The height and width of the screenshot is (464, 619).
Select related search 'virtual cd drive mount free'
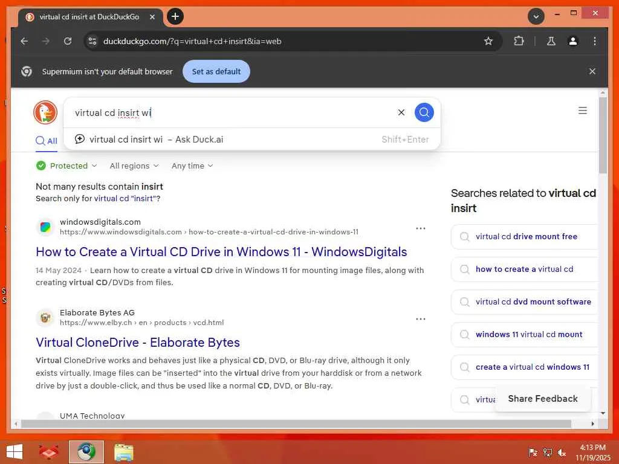click(x=524, y=236)
